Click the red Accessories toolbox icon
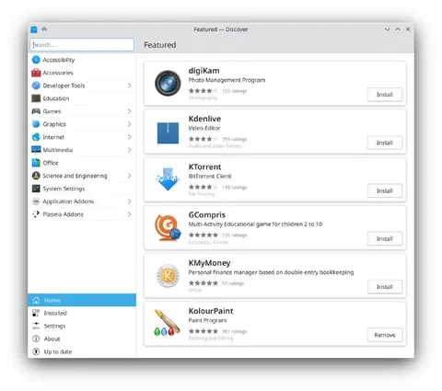Viewport: 442px width, 391px height. (36, 73)
